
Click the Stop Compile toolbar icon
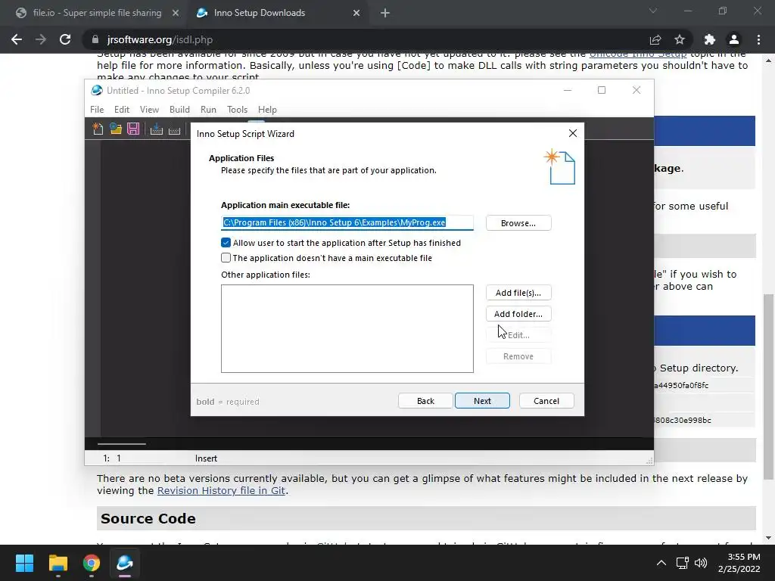point(174,130)
